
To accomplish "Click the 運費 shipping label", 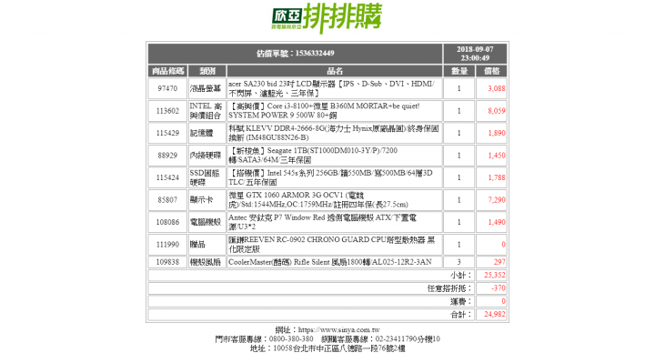I will coord(460,301).
